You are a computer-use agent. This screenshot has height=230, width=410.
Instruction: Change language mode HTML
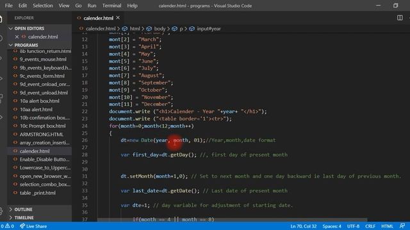(387, 226)
